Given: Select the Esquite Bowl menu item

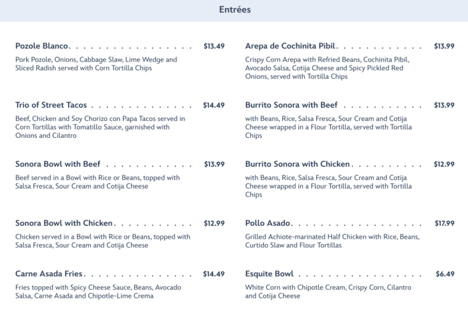Looking at the screenshot, I should point(269,274).
